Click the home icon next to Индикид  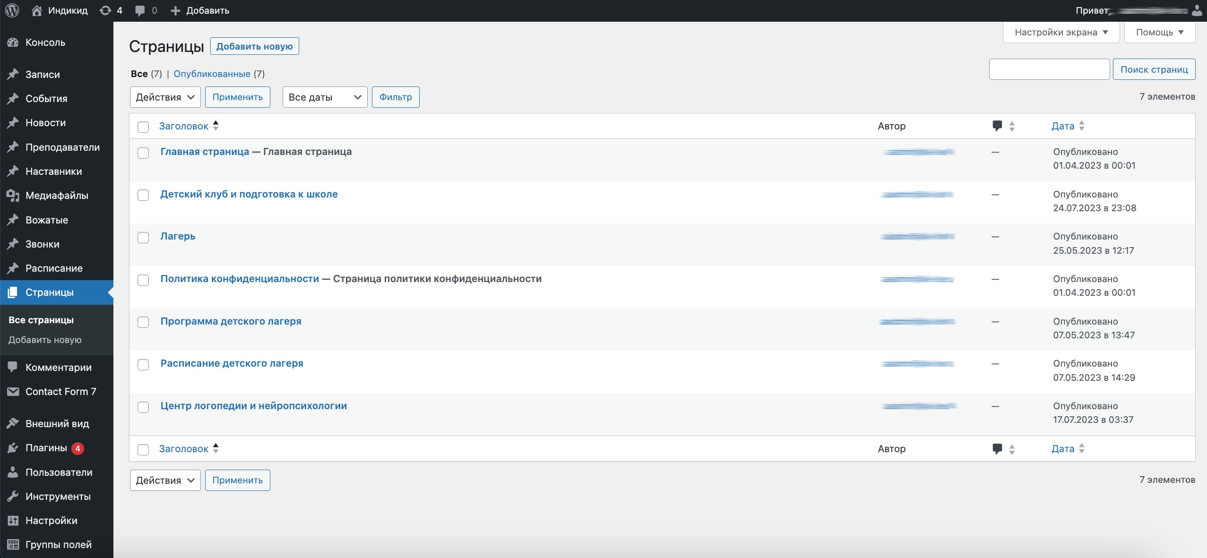(x=37, y=10)
